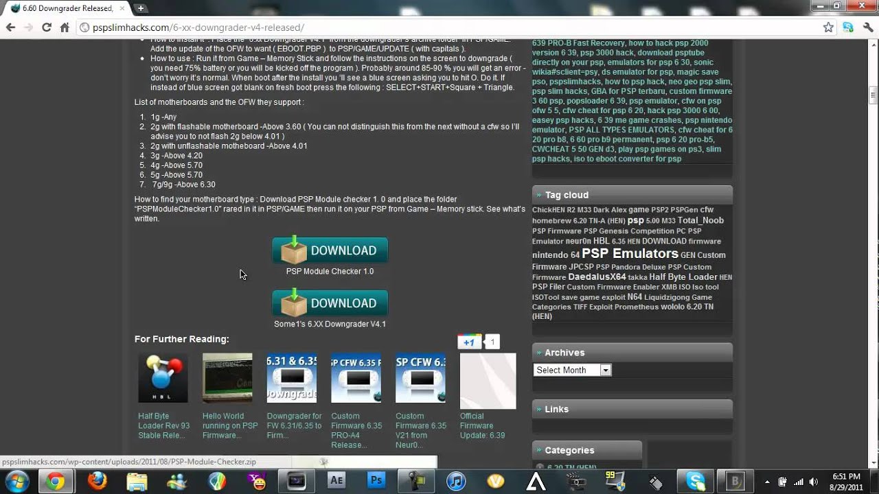Image resolution: width=879 pixels, height=494 pixels.
Task: Click the Links widget heading
Action: (556, 409)
